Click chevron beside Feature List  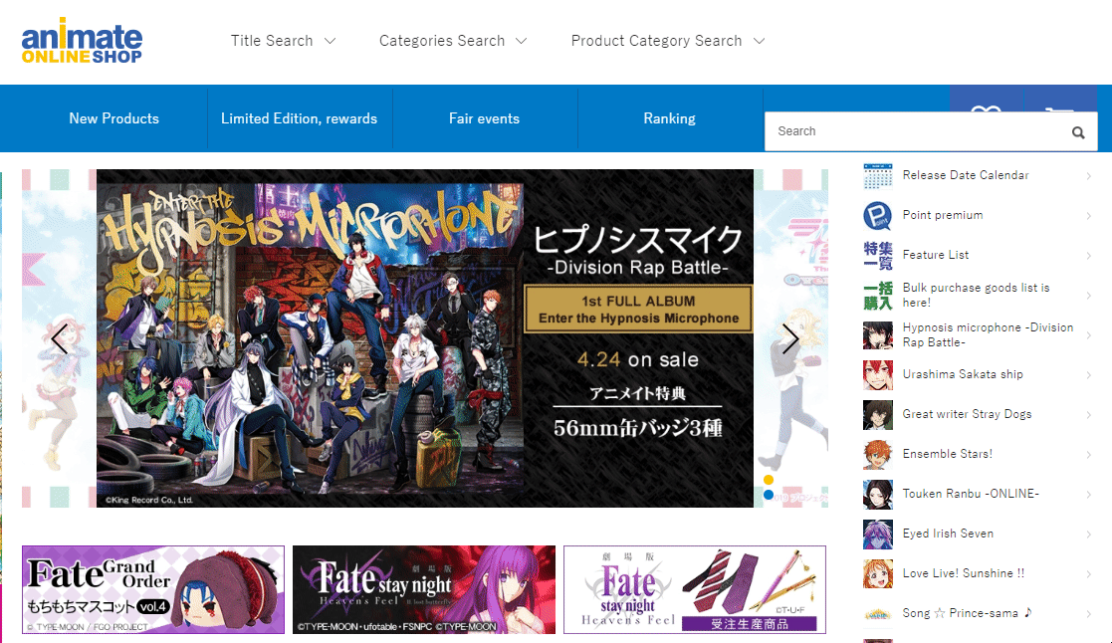tap(1088, 255)
